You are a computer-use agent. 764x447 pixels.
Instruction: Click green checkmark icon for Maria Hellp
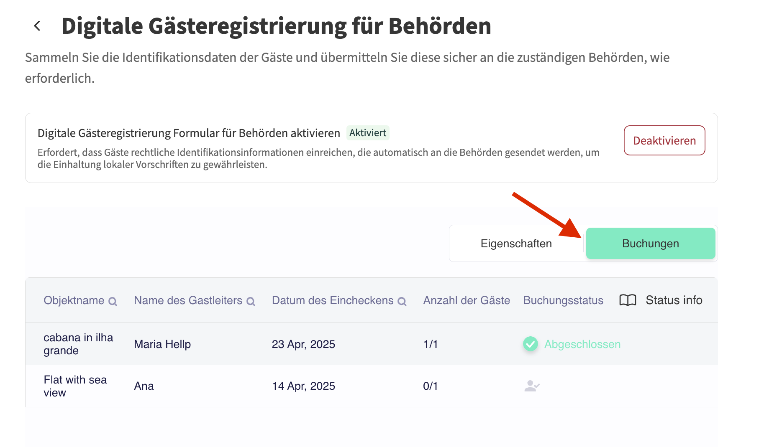click(x=531, y=344)
